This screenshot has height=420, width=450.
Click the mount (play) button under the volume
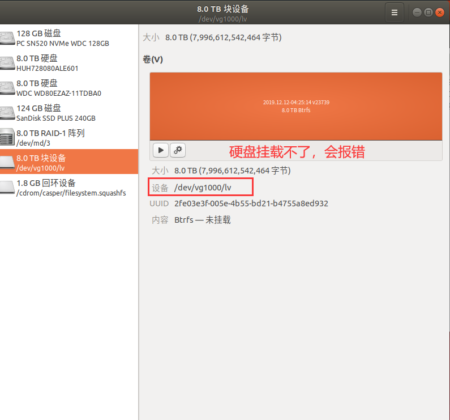(161, 150)
